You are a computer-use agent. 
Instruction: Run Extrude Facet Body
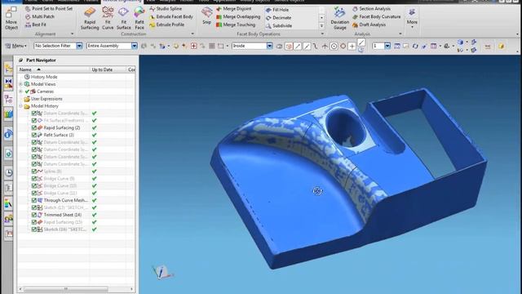click(171, 16)
